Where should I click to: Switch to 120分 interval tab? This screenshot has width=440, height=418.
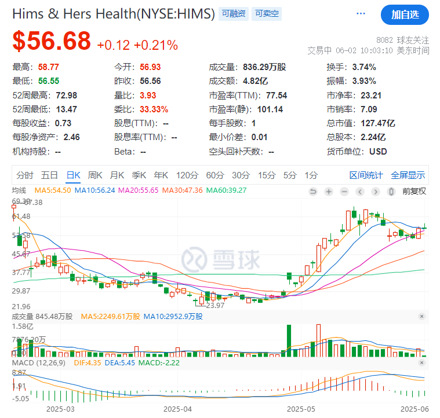coord(187,175)
